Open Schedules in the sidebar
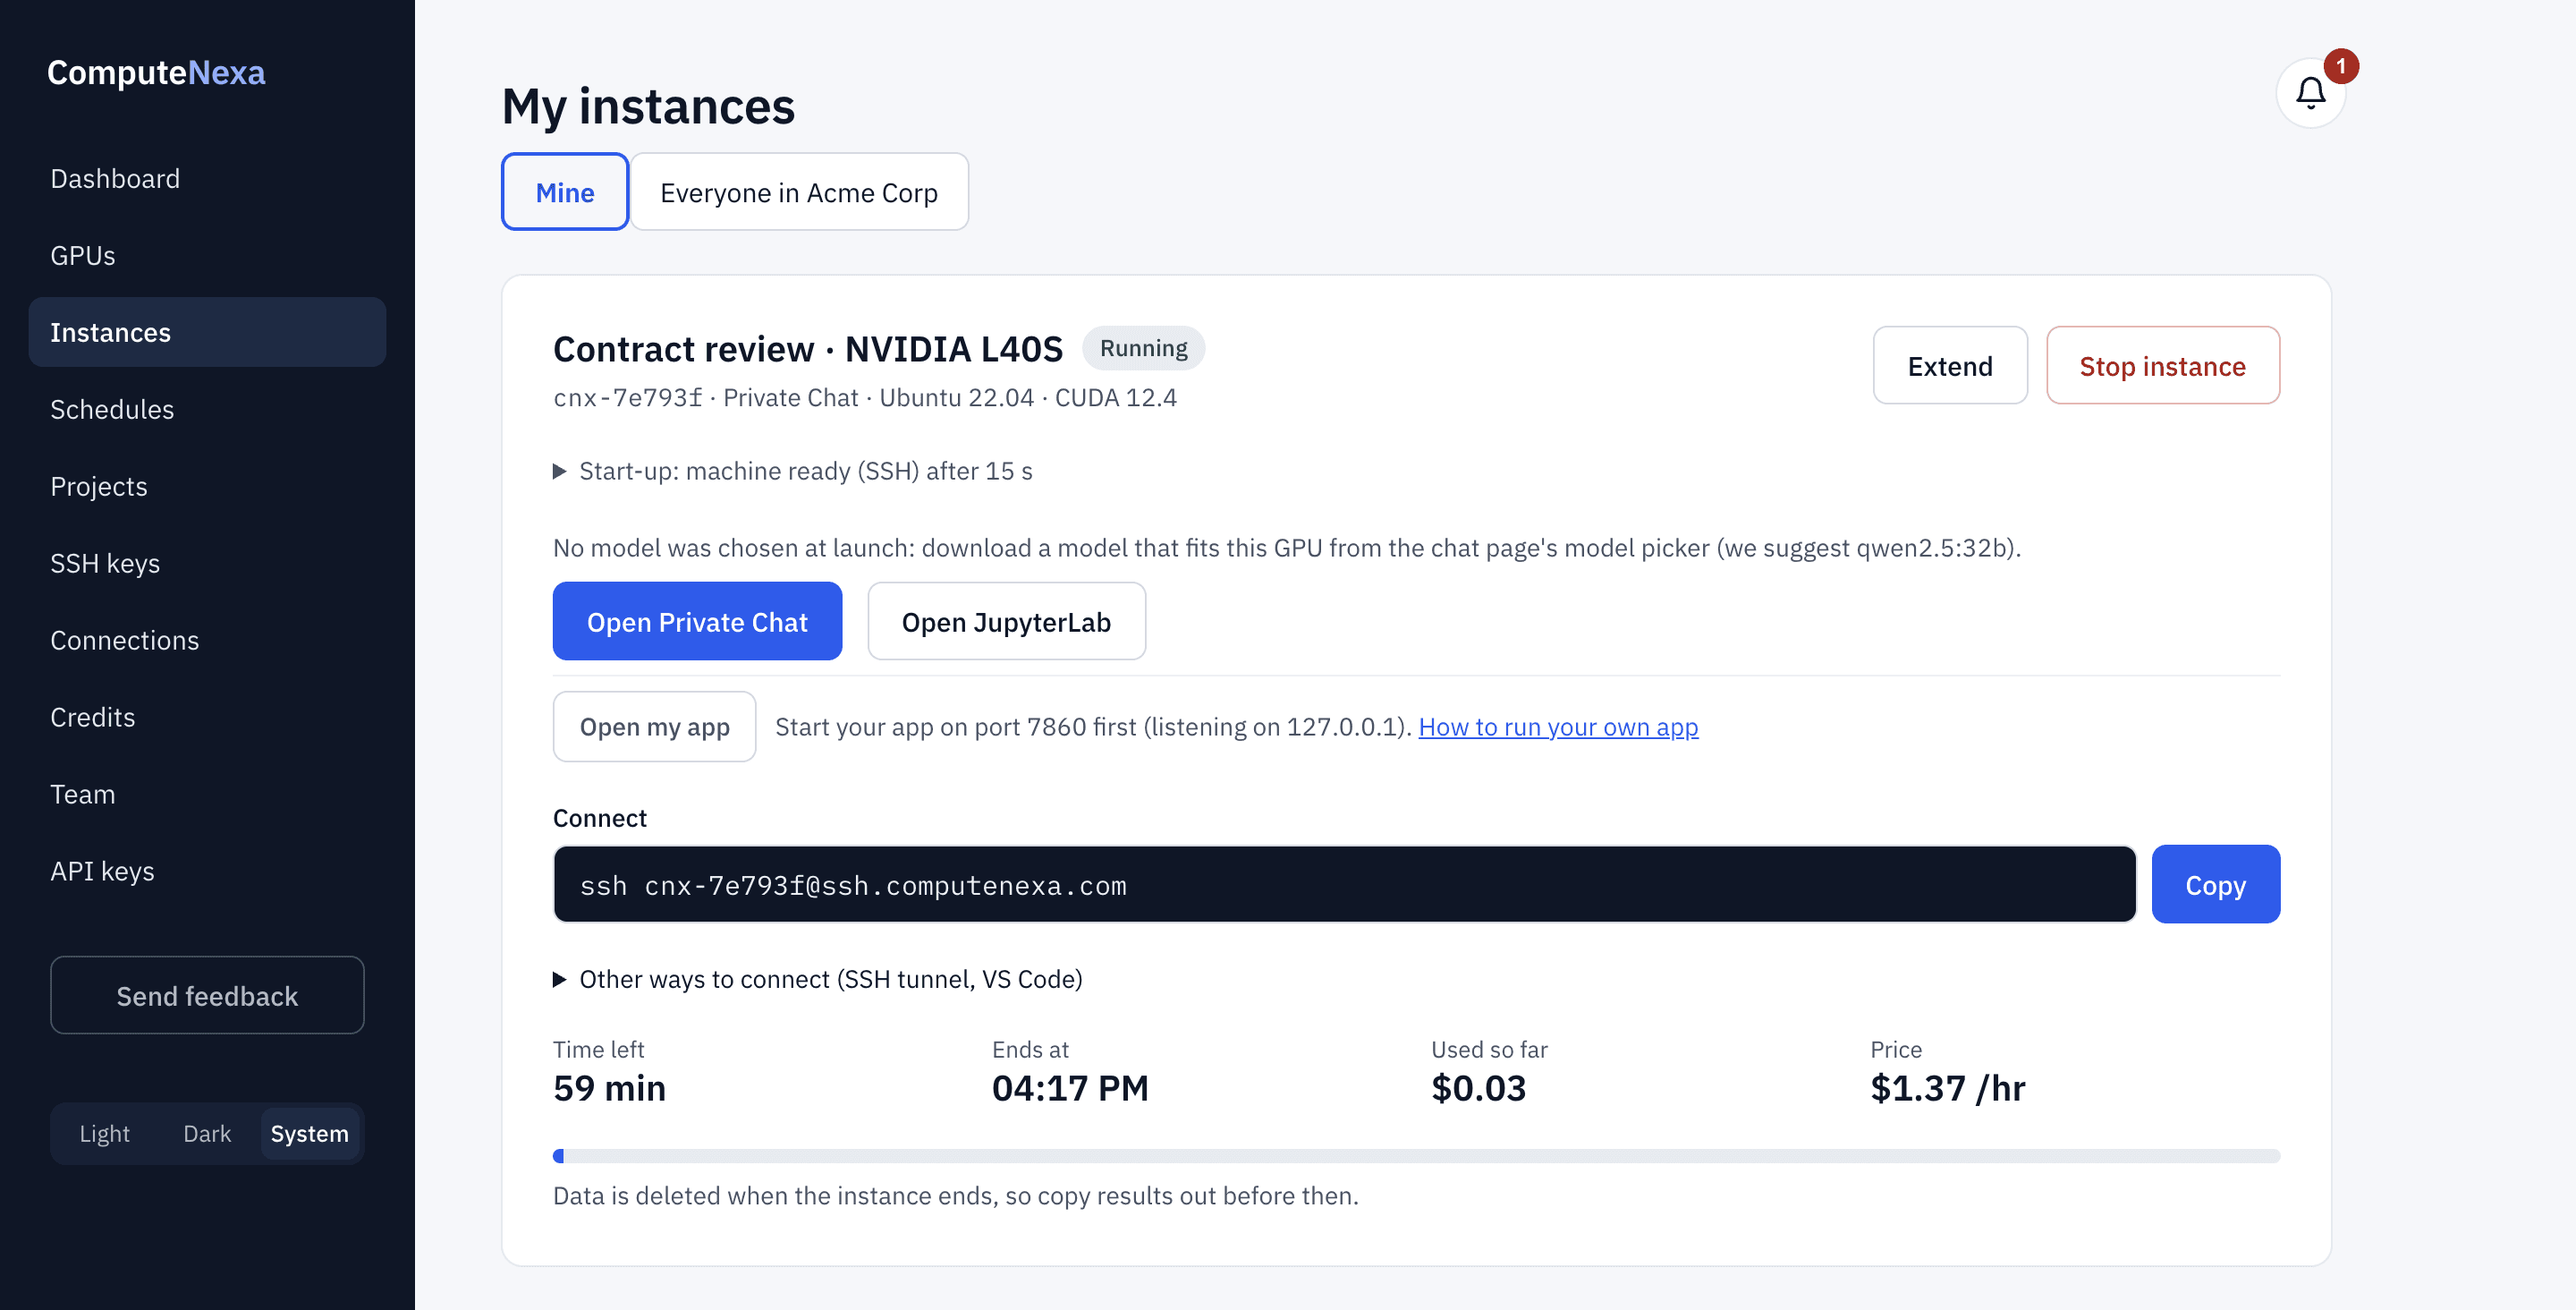Screen dimensions: 2576x1310 coord(207,409)
